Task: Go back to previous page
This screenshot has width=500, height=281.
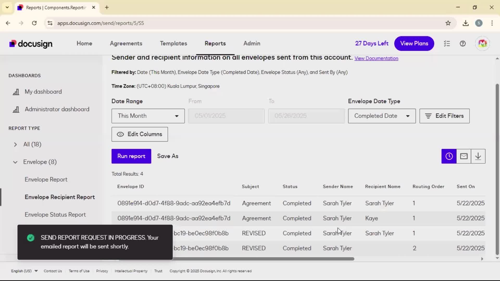Action: [x=8, y=23]
